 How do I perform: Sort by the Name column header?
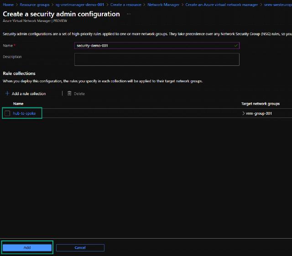tap(18, 104)
